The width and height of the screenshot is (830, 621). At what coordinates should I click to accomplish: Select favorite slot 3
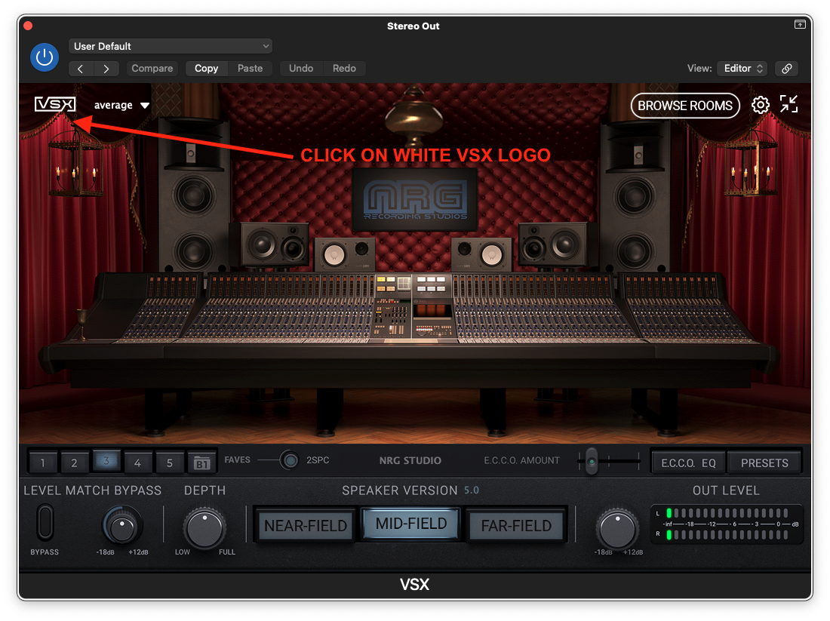106,461
